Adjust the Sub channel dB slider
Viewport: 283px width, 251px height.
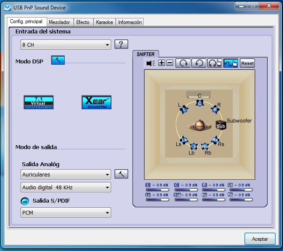[186, 200]
